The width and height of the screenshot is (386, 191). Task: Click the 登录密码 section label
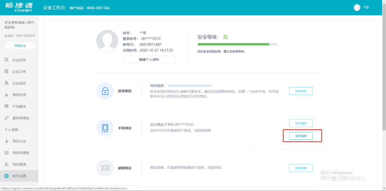click(x=125, y=91)
